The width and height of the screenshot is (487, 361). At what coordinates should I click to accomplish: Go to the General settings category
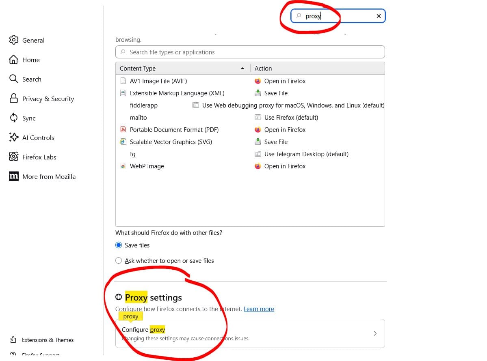tap(33, 40)
